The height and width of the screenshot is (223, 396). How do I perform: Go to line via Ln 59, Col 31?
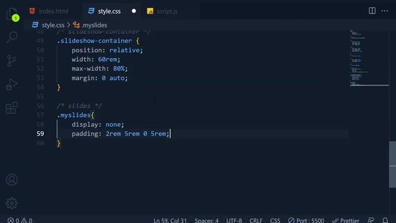pos(170,221)
